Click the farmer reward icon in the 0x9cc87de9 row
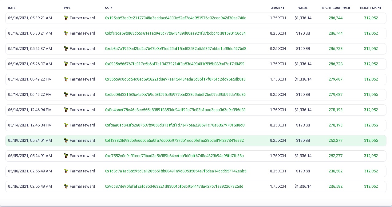 [66, 186]
